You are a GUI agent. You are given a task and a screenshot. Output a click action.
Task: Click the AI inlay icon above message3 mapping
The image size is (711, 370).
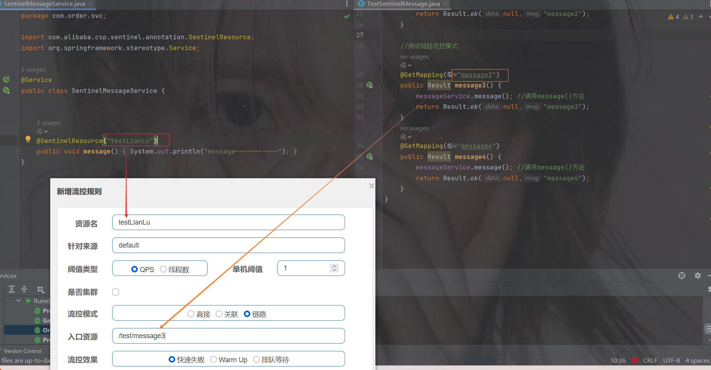pos(403,65)
